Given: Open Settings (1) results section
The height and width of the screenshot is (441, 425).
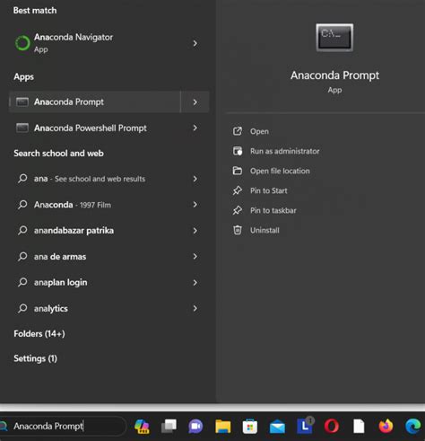Looking at the screenshot, I should pyautogui.click(x=35, y=358).
